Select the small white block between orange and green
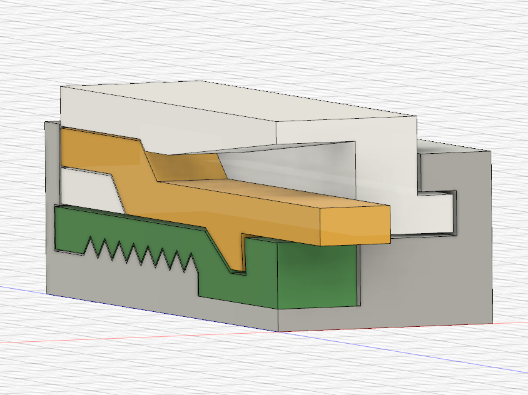528x395 pixels. (89, 190)
